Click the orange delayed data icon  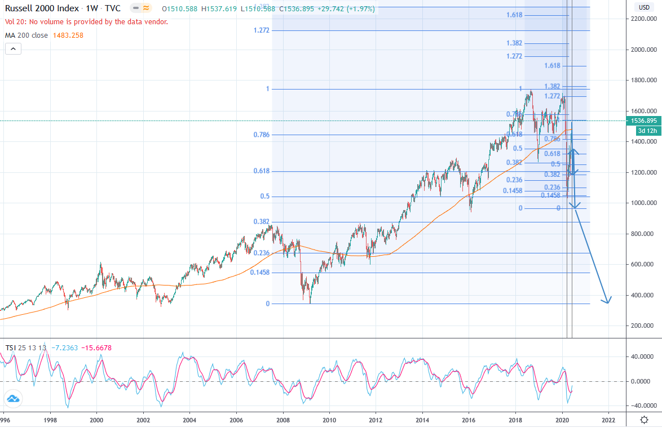click(146, 8)
